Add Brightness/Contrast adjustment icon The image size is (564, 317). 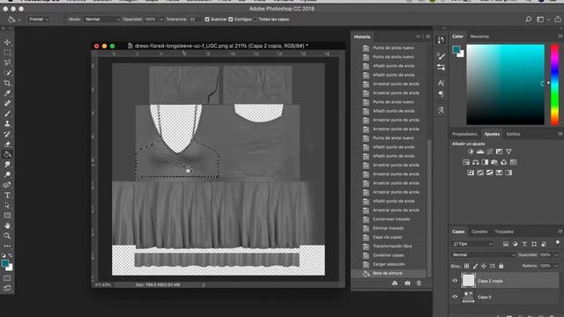(471, 151)
